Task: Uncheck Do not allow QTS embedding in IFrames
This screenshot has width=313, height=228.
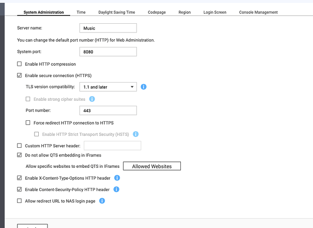Action: point(19,155)
